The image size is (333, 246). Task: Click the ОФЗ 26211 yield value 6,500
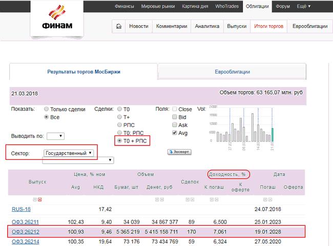(x=220, y=222)
